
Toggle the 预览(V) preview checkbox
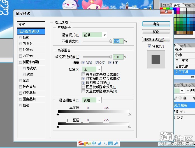click(x=149, y=46)
